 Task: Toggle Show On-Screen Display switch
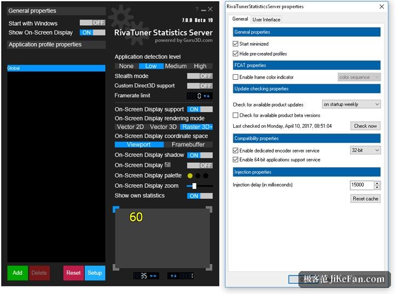(93, 33)
